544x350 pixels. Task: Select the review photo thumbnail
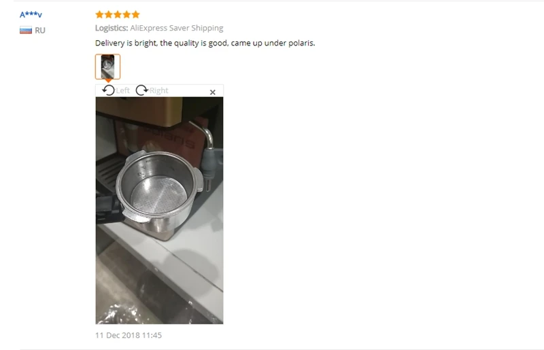pyautogui.click(x=107, y=67)
